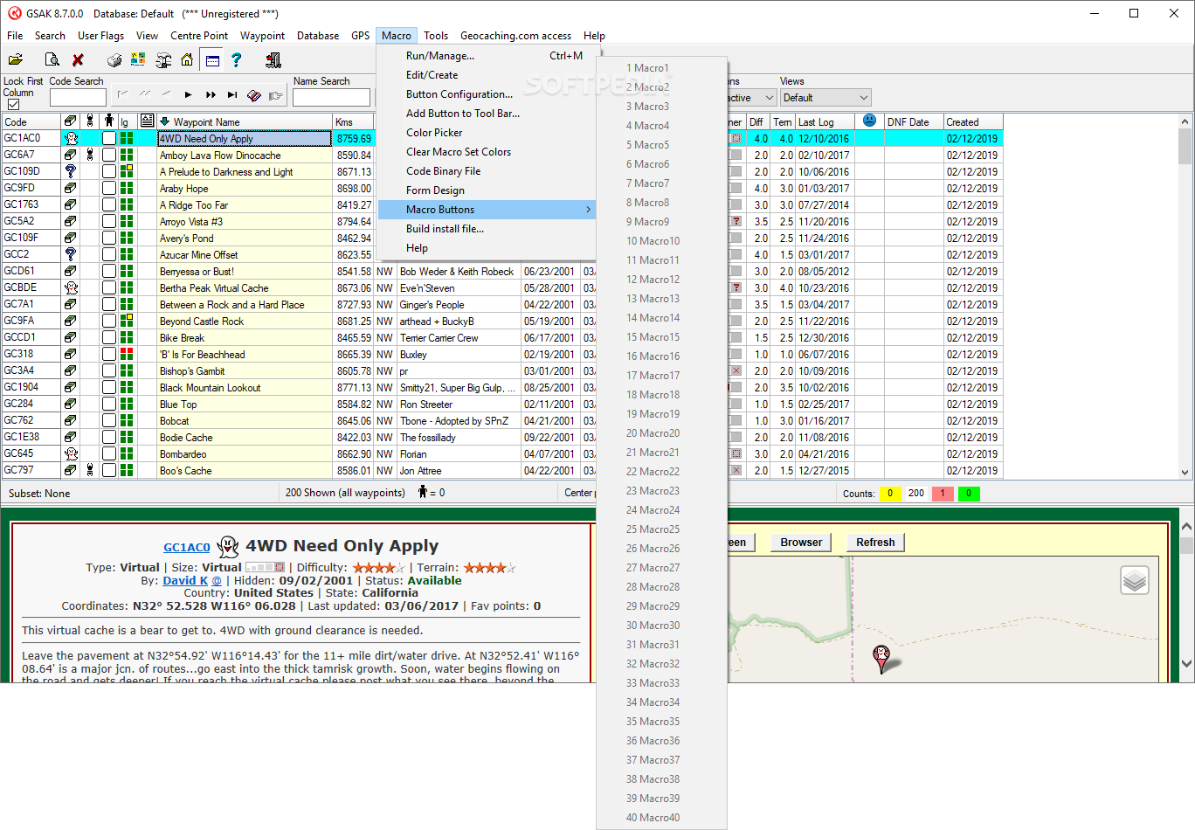Click the yellow count box showing 0
1195x830 pixels.
click(890, 493)
